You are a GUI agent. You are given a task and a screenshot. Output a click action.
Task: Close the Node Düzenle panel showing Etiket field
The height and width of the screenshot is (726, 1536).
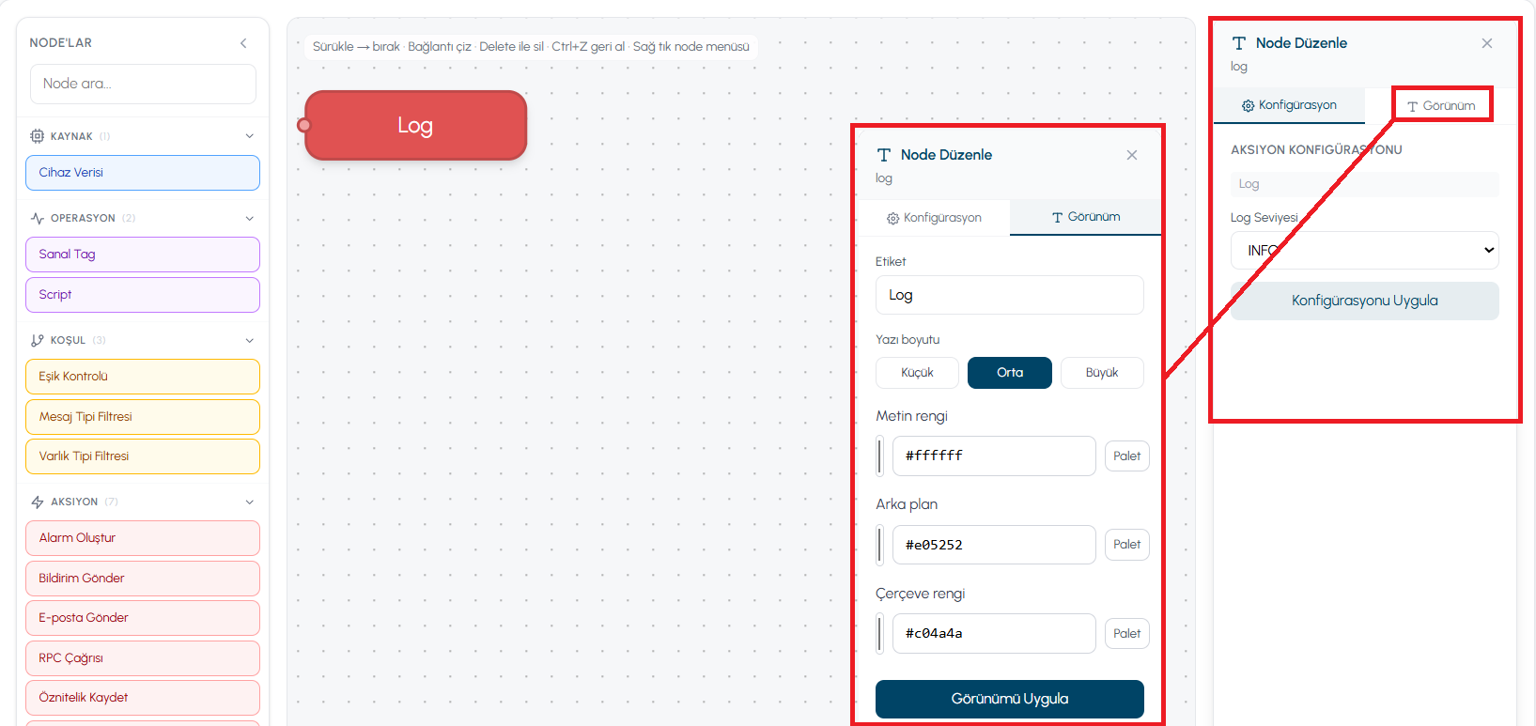coord(1132,155)
